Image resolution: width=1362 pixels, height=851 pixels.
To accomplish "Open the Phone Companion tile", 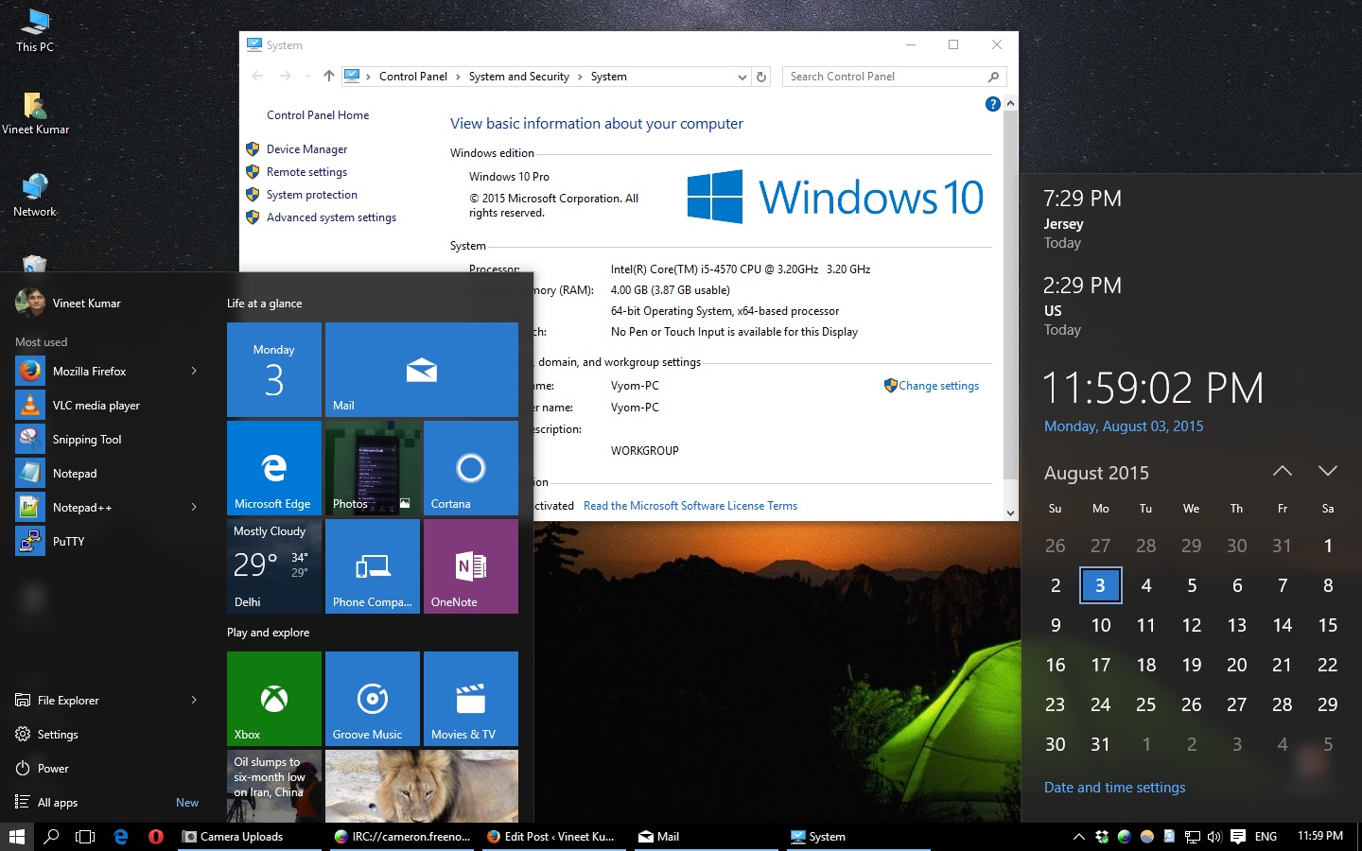I will click(x=373, y=566).
